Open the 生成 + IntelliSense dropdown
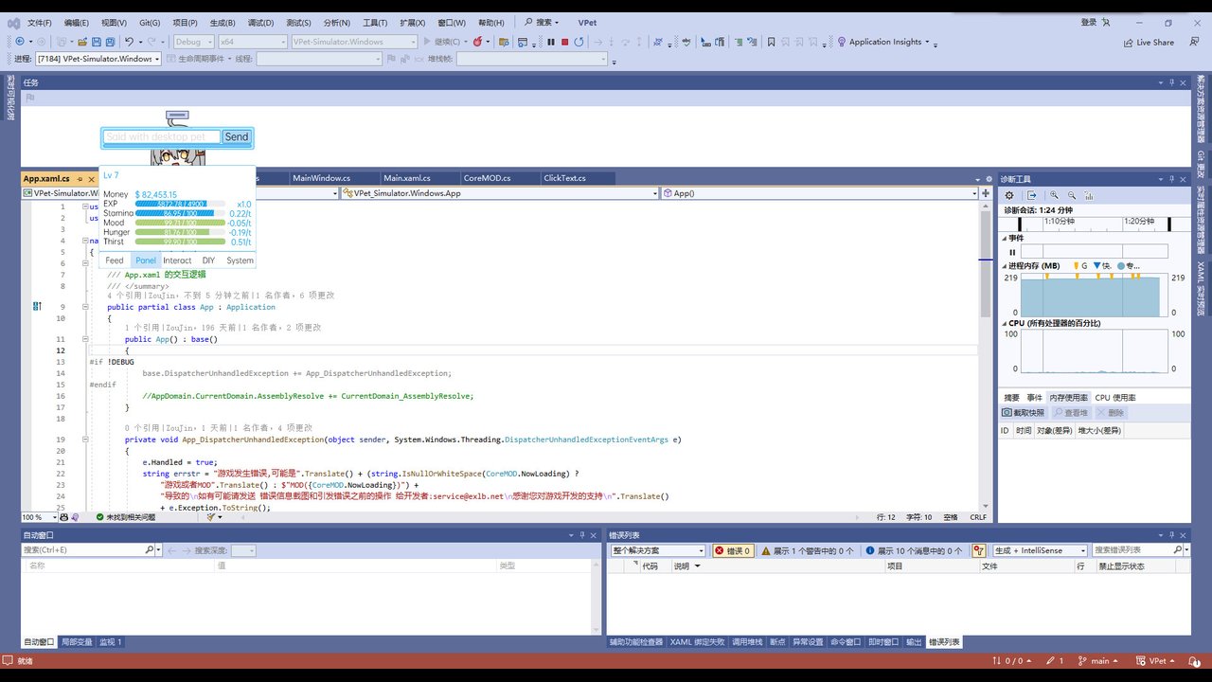 point(1040,550)
